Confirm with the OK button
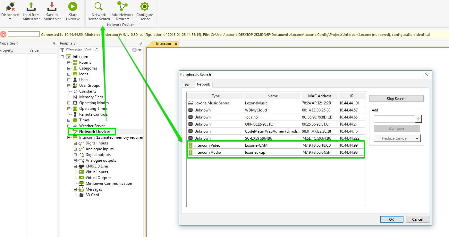Image resolution: width=449 pixels, height=237 pixels. [391, 219]
